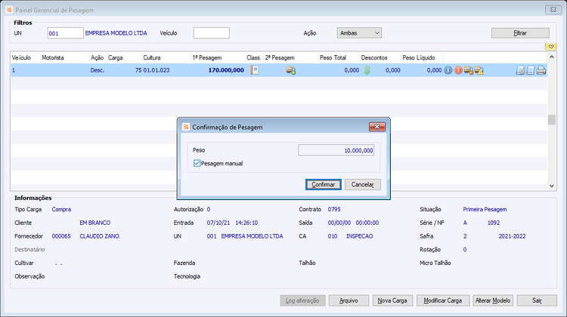Click the grid scrollbar down arrow
Image resolution: width=567 pixels, height=317 pixels.
551,186
